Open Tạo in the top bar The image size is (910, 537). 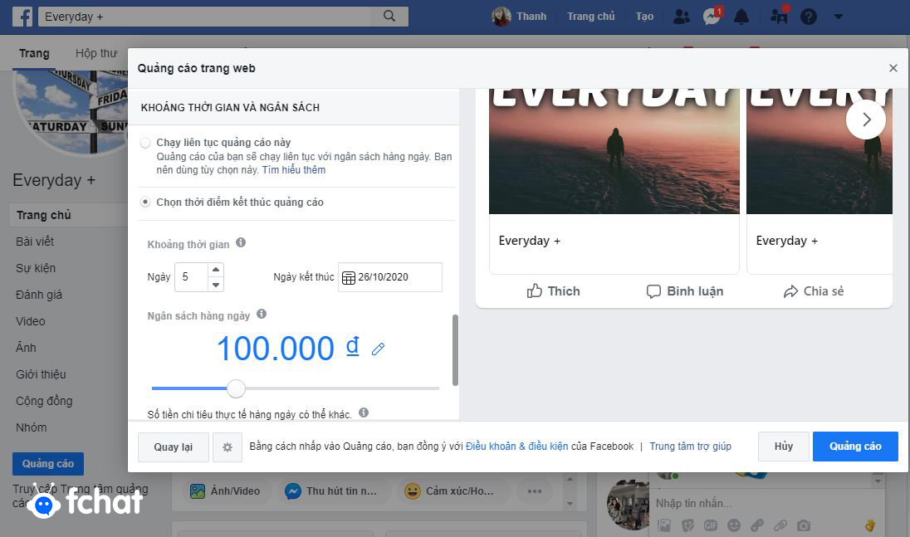pyautogui.click(x=644, y=17)
